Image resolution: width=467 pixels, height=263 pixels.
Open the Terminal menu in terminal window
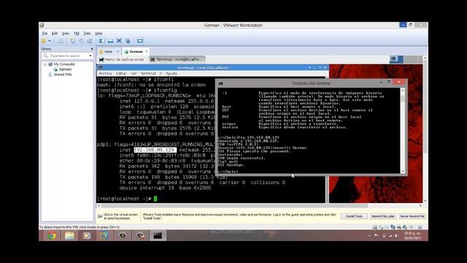click(x=148, y=73)
